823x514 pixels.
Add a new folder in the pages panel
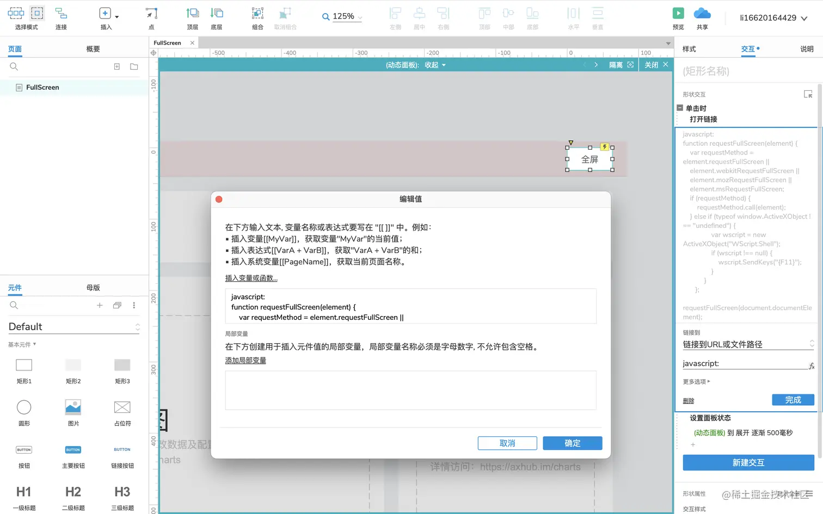pyautogui.click(x=134, y=66)
